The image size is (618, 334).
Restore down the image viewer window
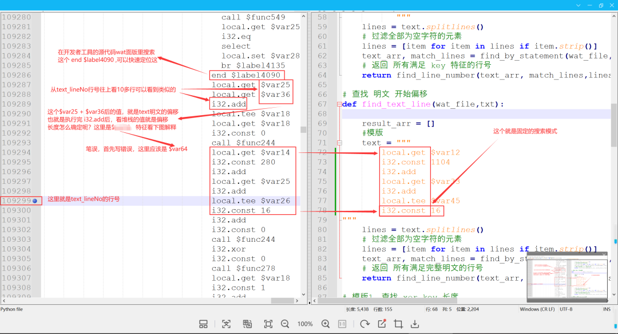tap(601, 5)
